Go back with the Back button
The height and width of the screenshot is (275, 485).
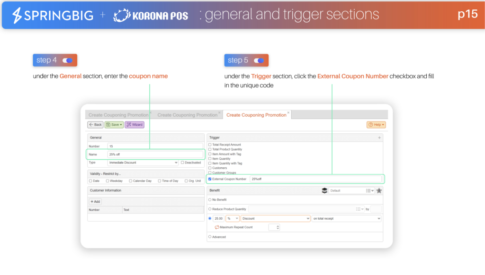click(x=95, y=125)
